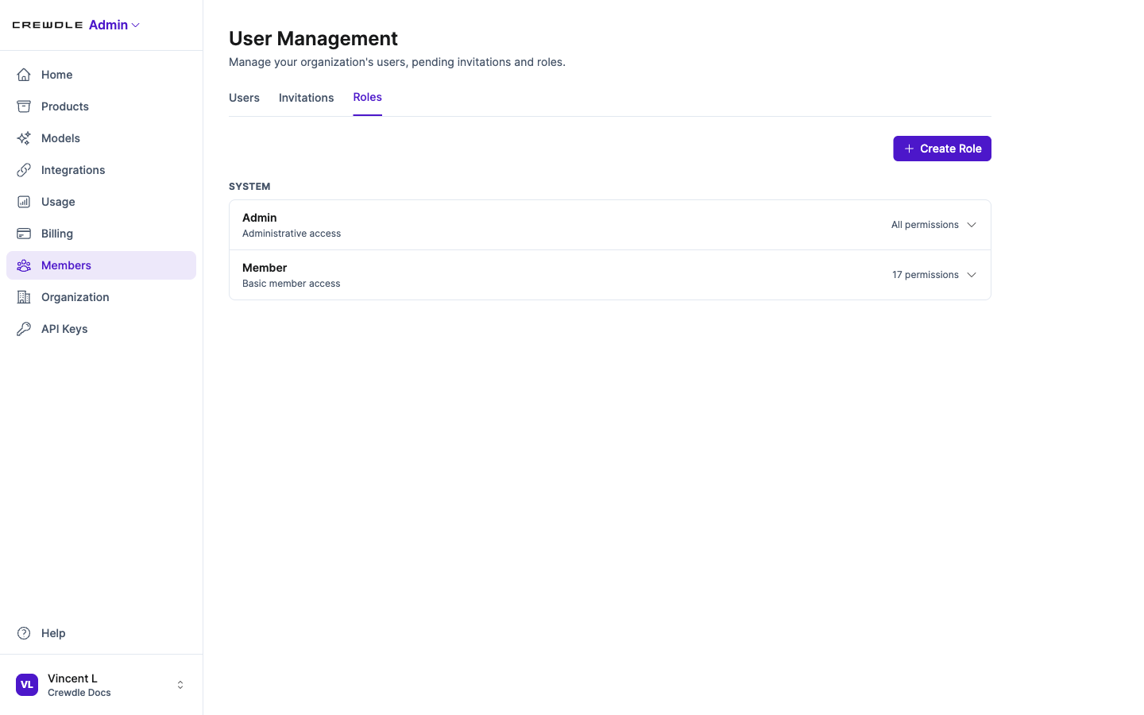Click the User Management heading

coord(313,38)
